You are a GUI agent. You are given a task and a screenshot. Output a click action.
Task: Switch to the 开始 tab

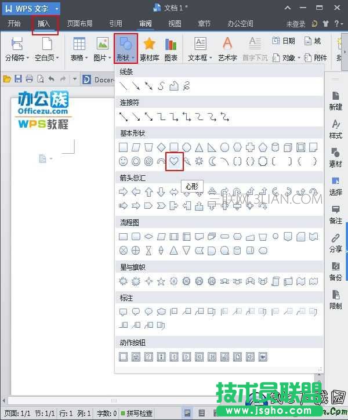[14, 24]
